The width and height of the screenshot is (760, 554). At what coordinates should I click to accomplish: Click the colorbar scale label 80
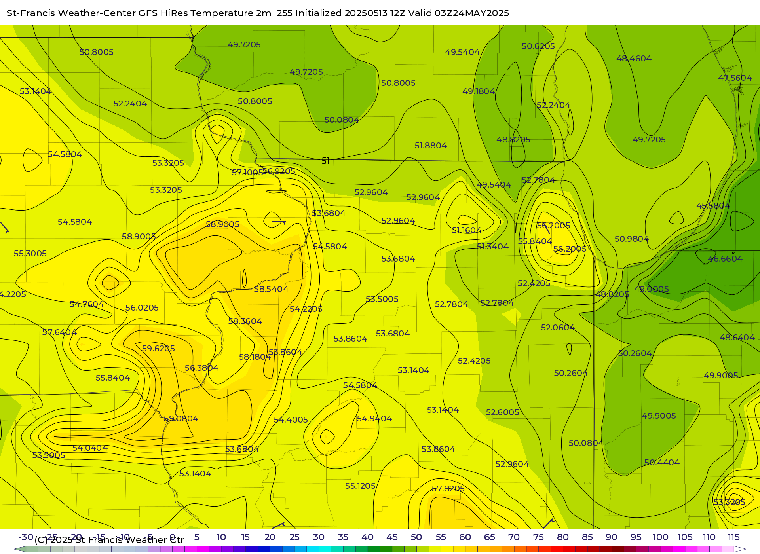[x=563, y=537]
